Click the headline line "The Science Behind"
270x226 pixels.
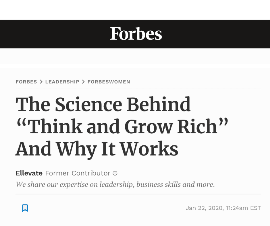pos(103,104)
